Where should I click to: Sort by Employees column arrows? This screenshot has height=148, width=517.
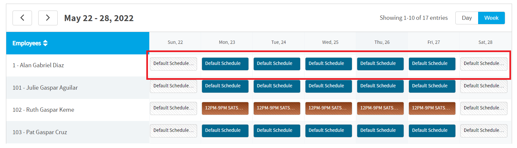point(45,43)
